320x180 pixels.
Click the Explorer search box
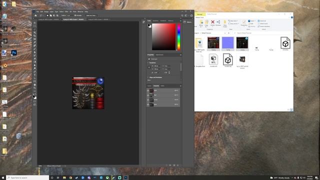tap(263, 33)
